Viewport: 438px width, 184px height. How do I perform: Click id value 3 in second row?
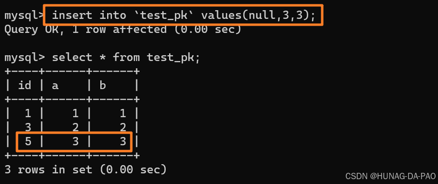pyautogui.click(x=28, y=128)
